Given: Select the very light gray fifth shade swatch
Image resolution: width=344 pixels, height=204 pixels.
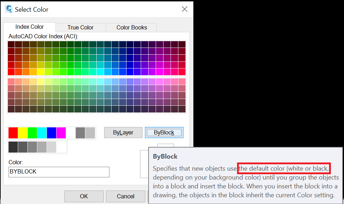Looking at the screenshot, I should pos(52,147).
